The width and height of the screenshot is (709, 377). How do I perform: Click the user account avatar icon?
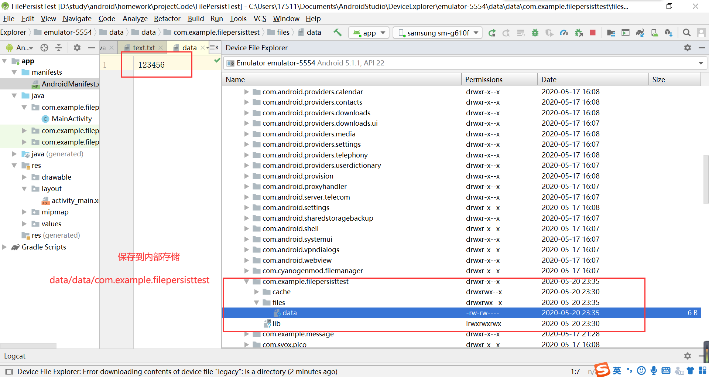pyautogui.click(x=701, y=33)
